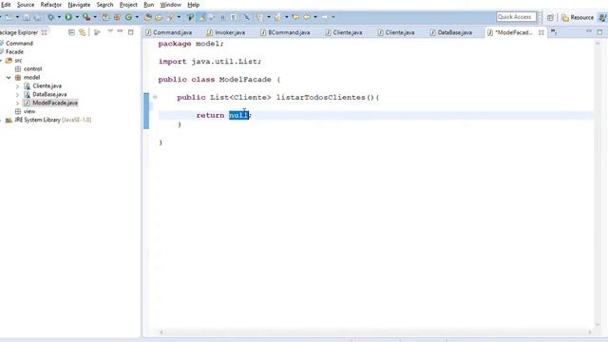Viewport: 608px width, 342px height.
Task: Click the Open Task folder icon
Action: (159, 17)
